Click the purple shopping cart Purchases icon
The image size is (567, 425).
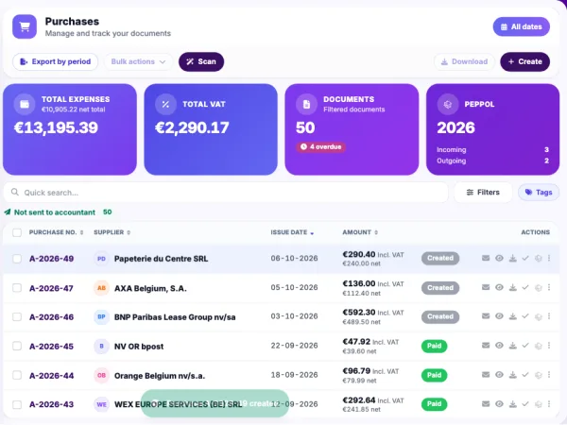[x=25, y=26]
